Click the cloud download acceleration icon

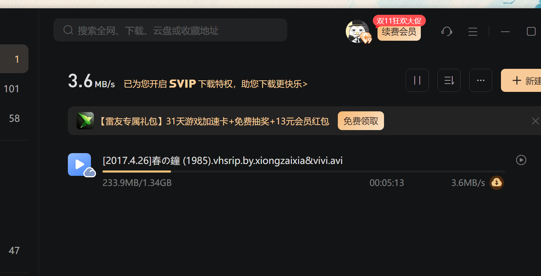tap(497, 183)
